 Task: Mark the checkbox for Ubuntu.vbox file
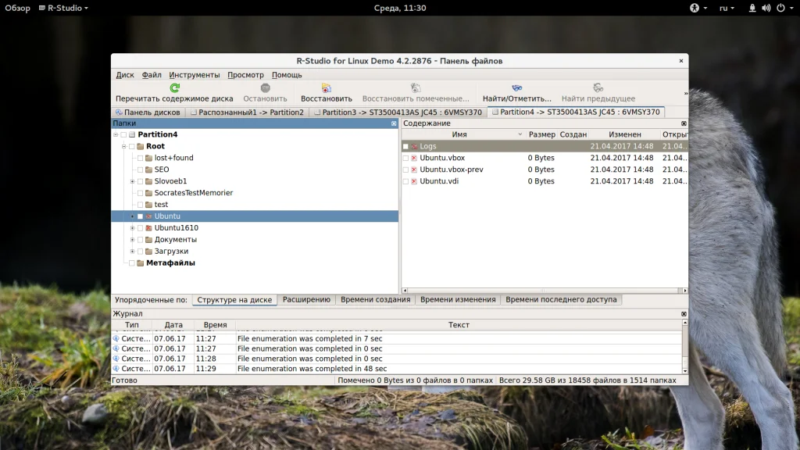click(405, 158)
